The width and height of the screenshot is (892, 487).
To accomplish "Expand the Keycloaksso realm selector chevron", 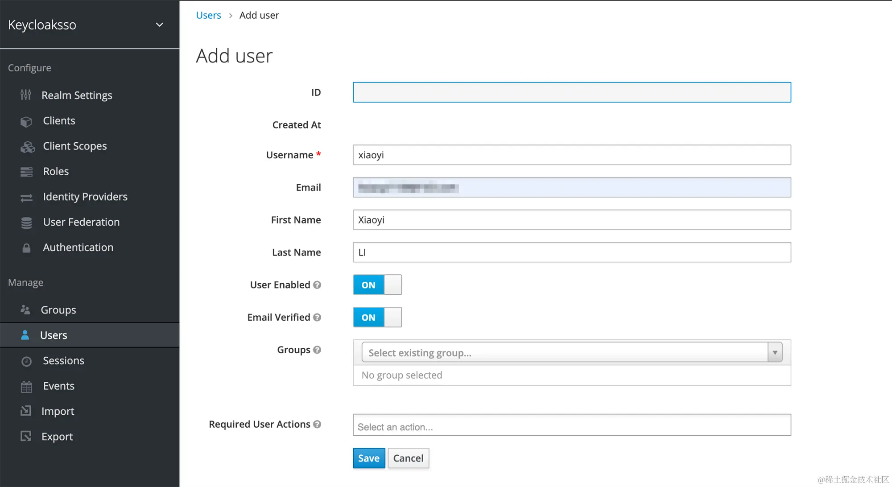I will point(159,25).
